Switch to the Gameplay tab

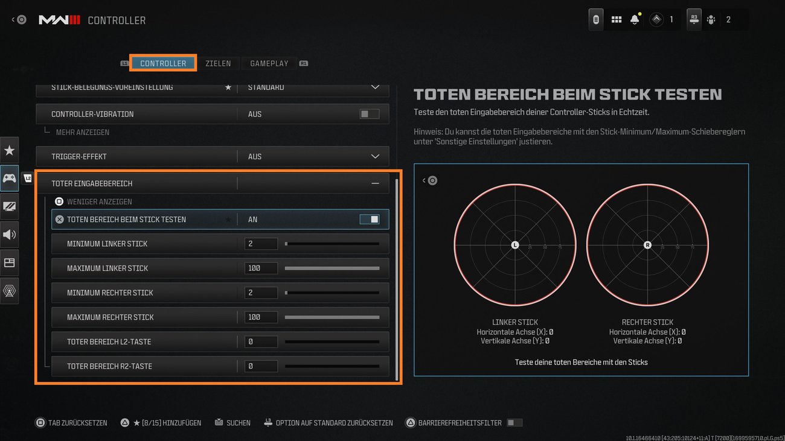tap(269, 63)
